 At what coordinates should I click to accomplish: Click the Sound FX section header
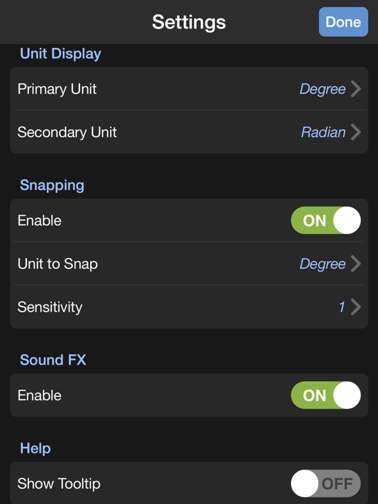click(x=53, y=360)
